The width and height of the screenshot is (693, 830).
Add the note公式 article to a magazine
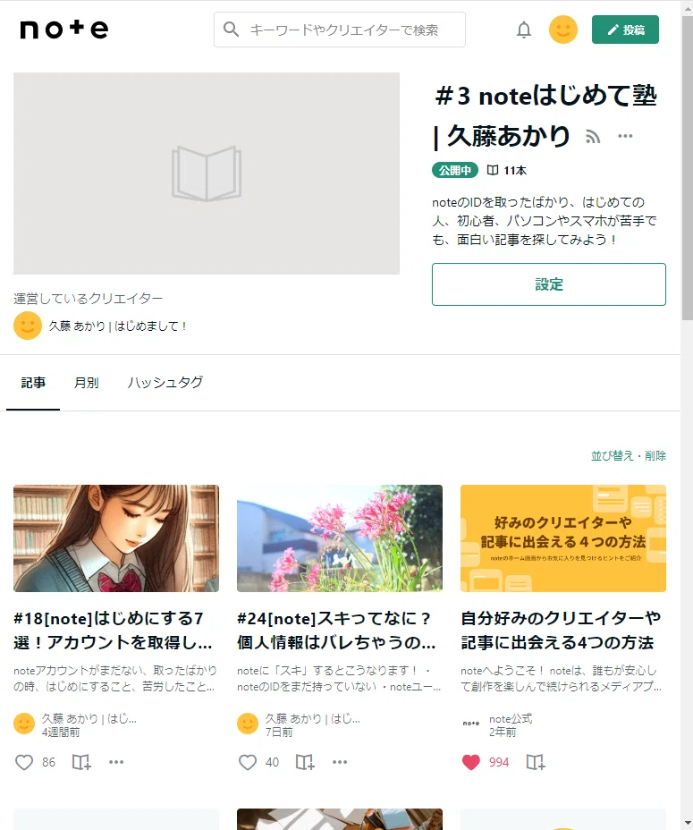pyautogui.click(x=536, y=762)
